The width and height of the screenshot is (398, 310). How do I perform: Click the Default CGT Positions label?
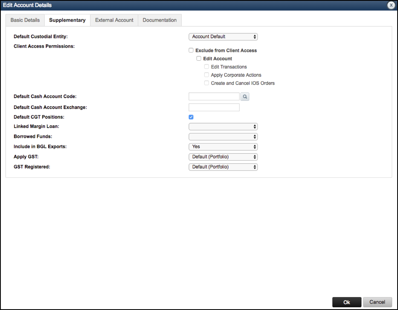click(39, 117)
